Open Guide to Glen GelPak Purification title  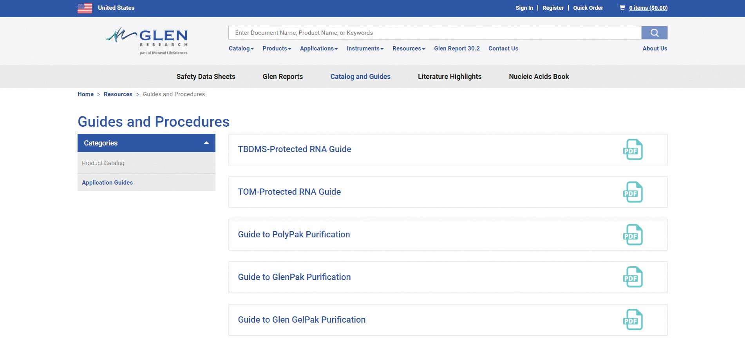pyautogui.click(x=302, y=319)
